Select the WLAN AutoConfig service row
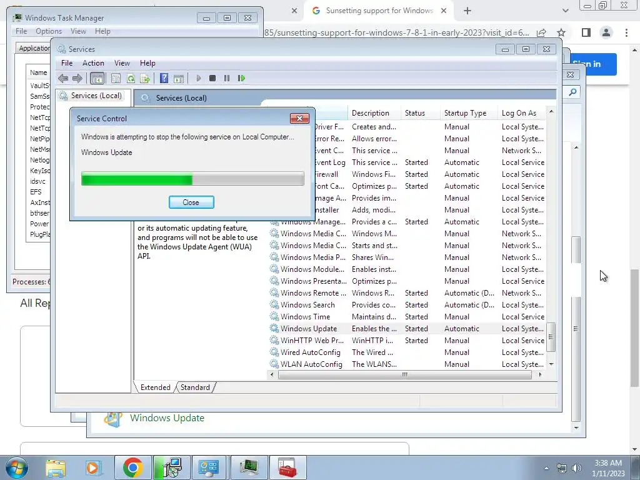 (x=407, y=364)
